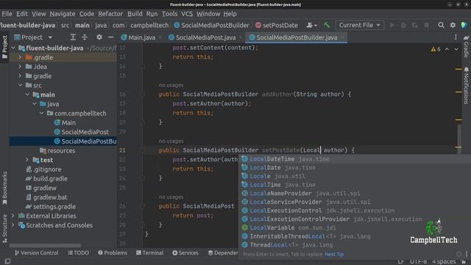471x265 pixels.
Task: Expand Scratches and Consoles node
Action: click(x=13, y=225)
